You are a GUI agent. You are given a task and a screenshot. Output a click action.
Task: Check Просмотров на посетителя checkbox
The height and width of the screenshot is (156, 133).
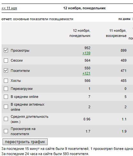(6, 131)
